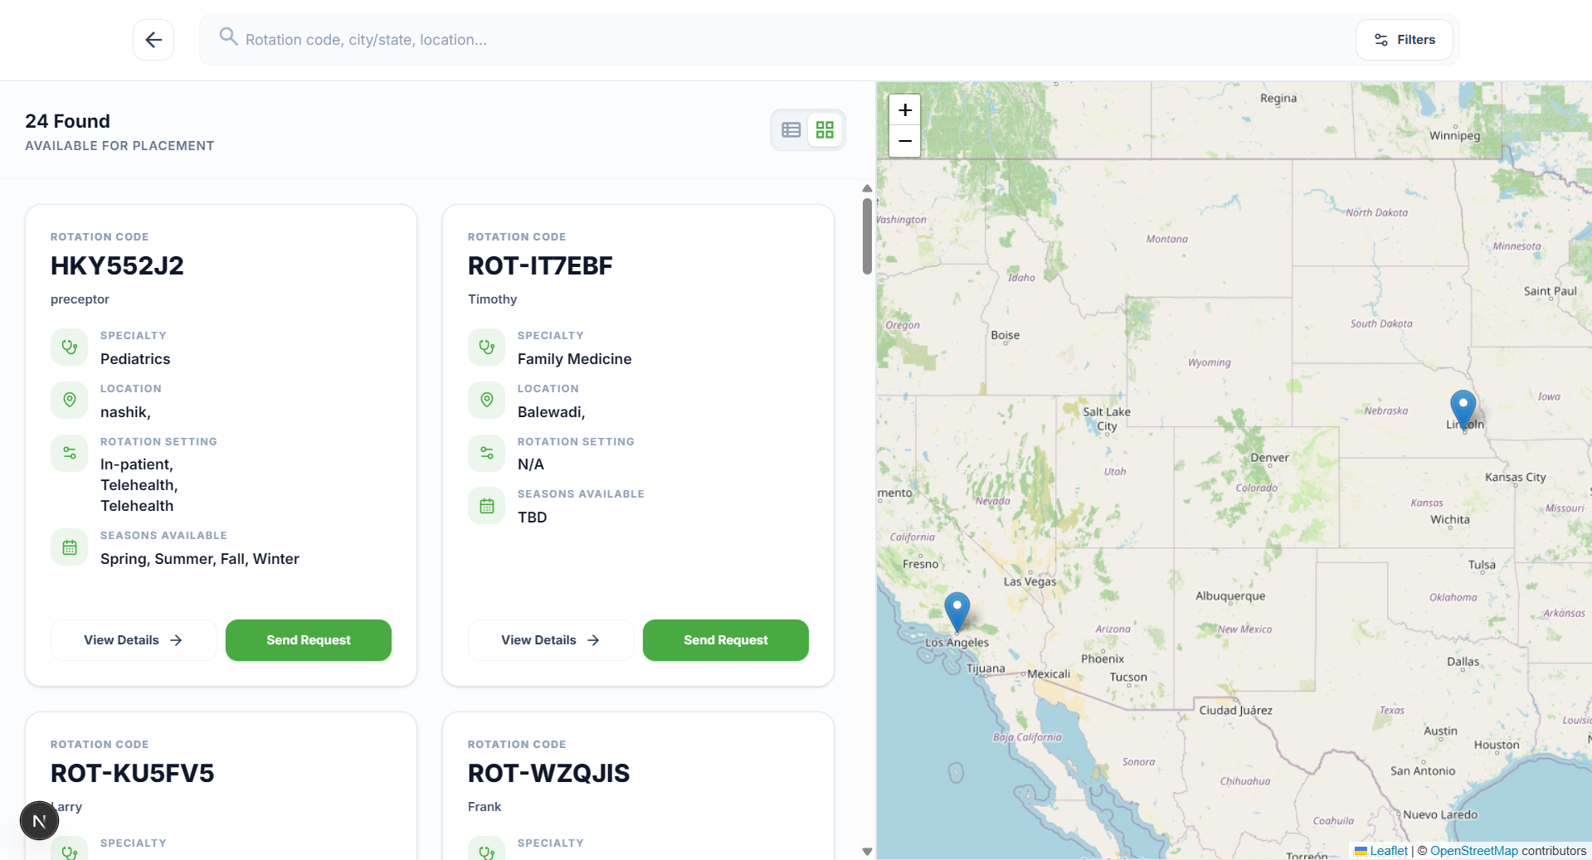Select rotation code ROT-IT7EBF heading

tap(540, 265)
